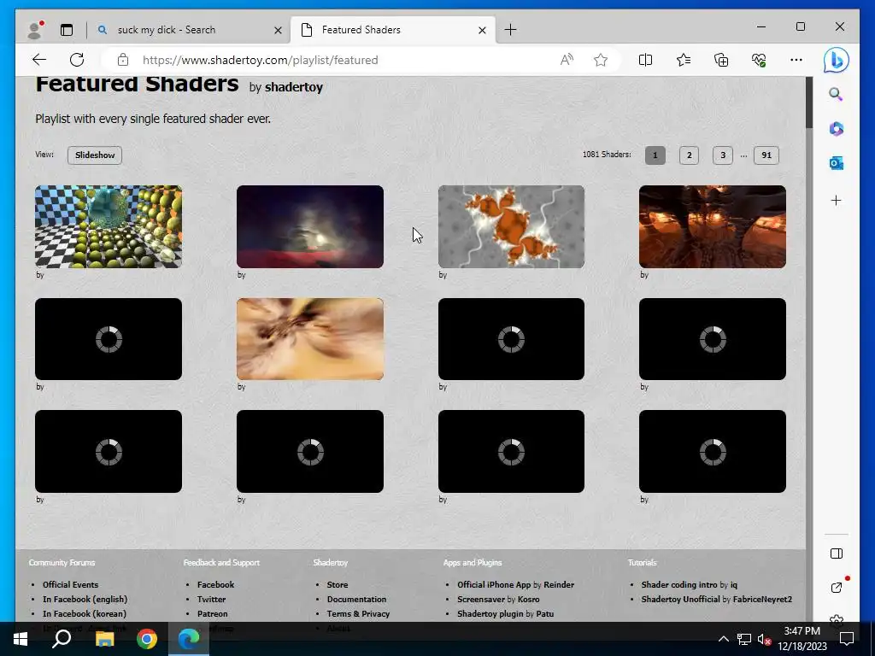Screen dimensions: 875x656
Task: Open link in new window sidebar icon
Action: pos(836,588)
